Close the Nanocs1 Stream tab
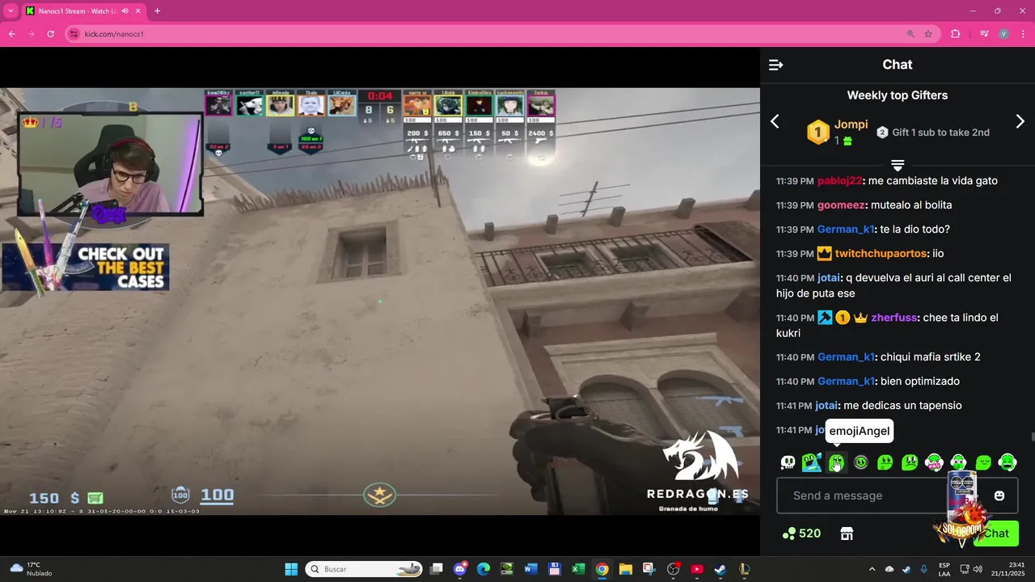The height and width of the screenshot is (582, 1035). tap(137, 11)
